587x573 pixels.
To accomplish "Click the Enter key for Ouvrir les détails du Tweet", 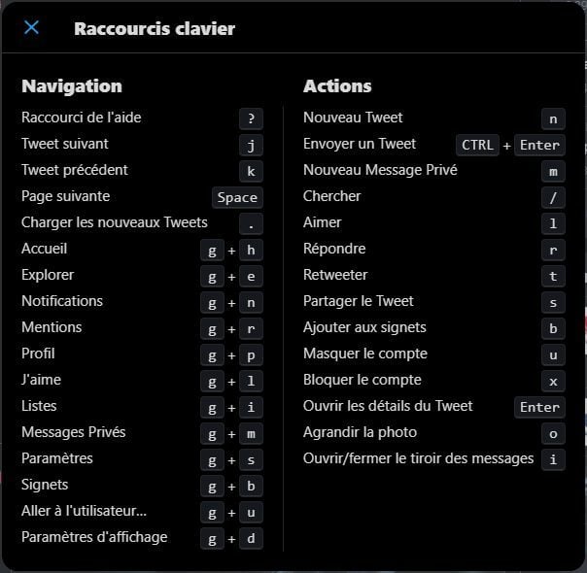I will (x=539, y=407).
